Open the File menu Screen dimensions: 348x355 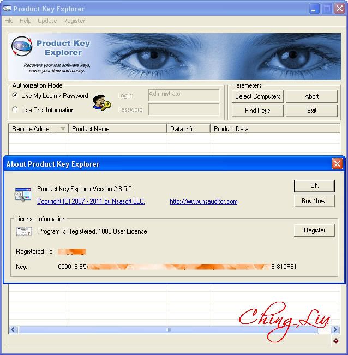tap(9, 21)
